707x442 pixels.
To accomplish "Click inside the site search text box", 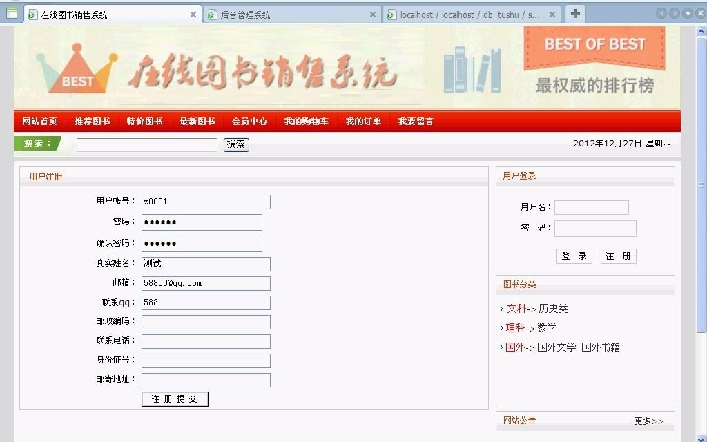I will pyautogui.click(x=146, y=144).
